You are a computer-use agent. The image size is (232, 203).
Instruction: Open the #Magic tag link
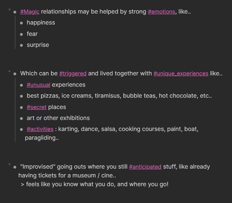[x=30, y=12]
